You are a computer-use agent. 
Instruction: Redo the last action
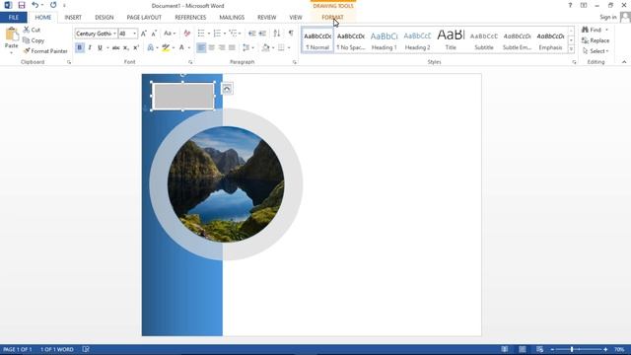(53, 5)
